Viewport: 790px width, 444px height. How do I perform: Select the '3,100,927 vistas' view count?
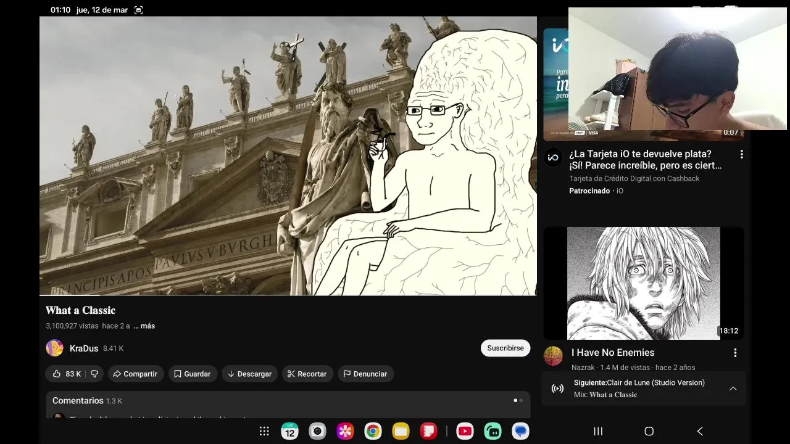tap(72, 326)
